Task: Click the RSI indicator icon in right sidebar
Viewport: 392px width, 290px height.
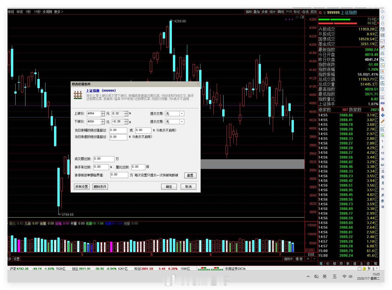Action: point(382,103)
